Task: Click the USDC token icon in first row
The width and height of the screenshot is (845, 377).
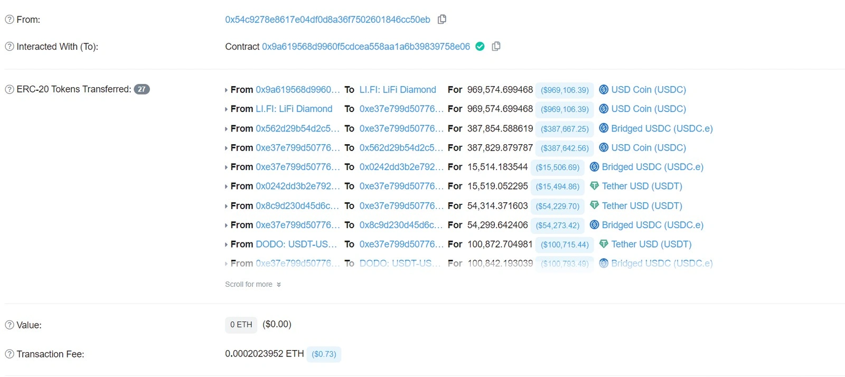Action: 604,90
